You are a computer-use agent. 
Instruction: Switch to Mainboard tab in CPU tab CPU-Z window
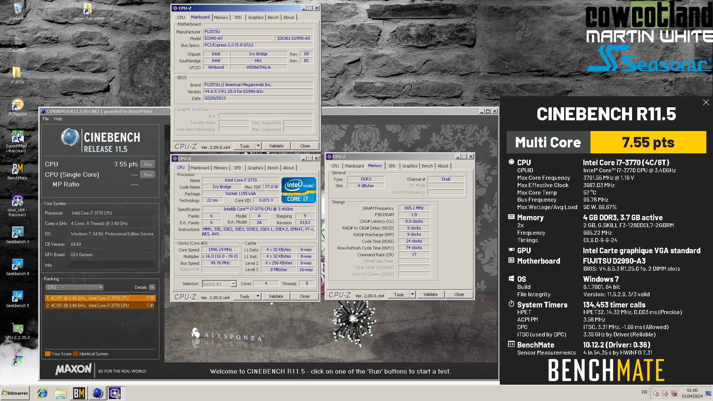[200, 168]
